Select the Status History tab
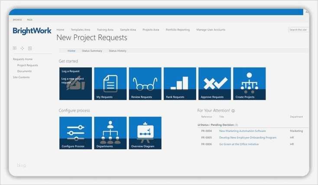 (x=117, y=51)
